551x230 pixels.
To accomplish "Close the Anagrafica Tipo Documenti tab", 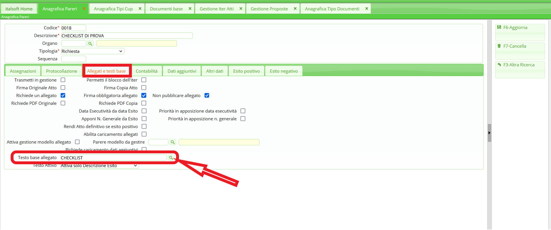I will click(367, 9).
